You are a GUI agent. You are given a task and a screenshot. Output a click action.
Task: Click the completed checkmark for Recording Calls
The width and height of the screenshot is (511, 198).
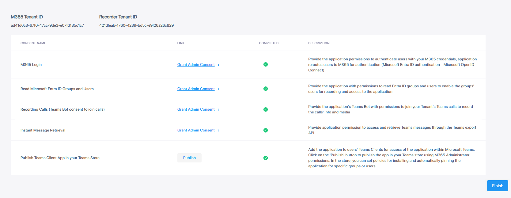pyautogui.click(x=266, y=109)
